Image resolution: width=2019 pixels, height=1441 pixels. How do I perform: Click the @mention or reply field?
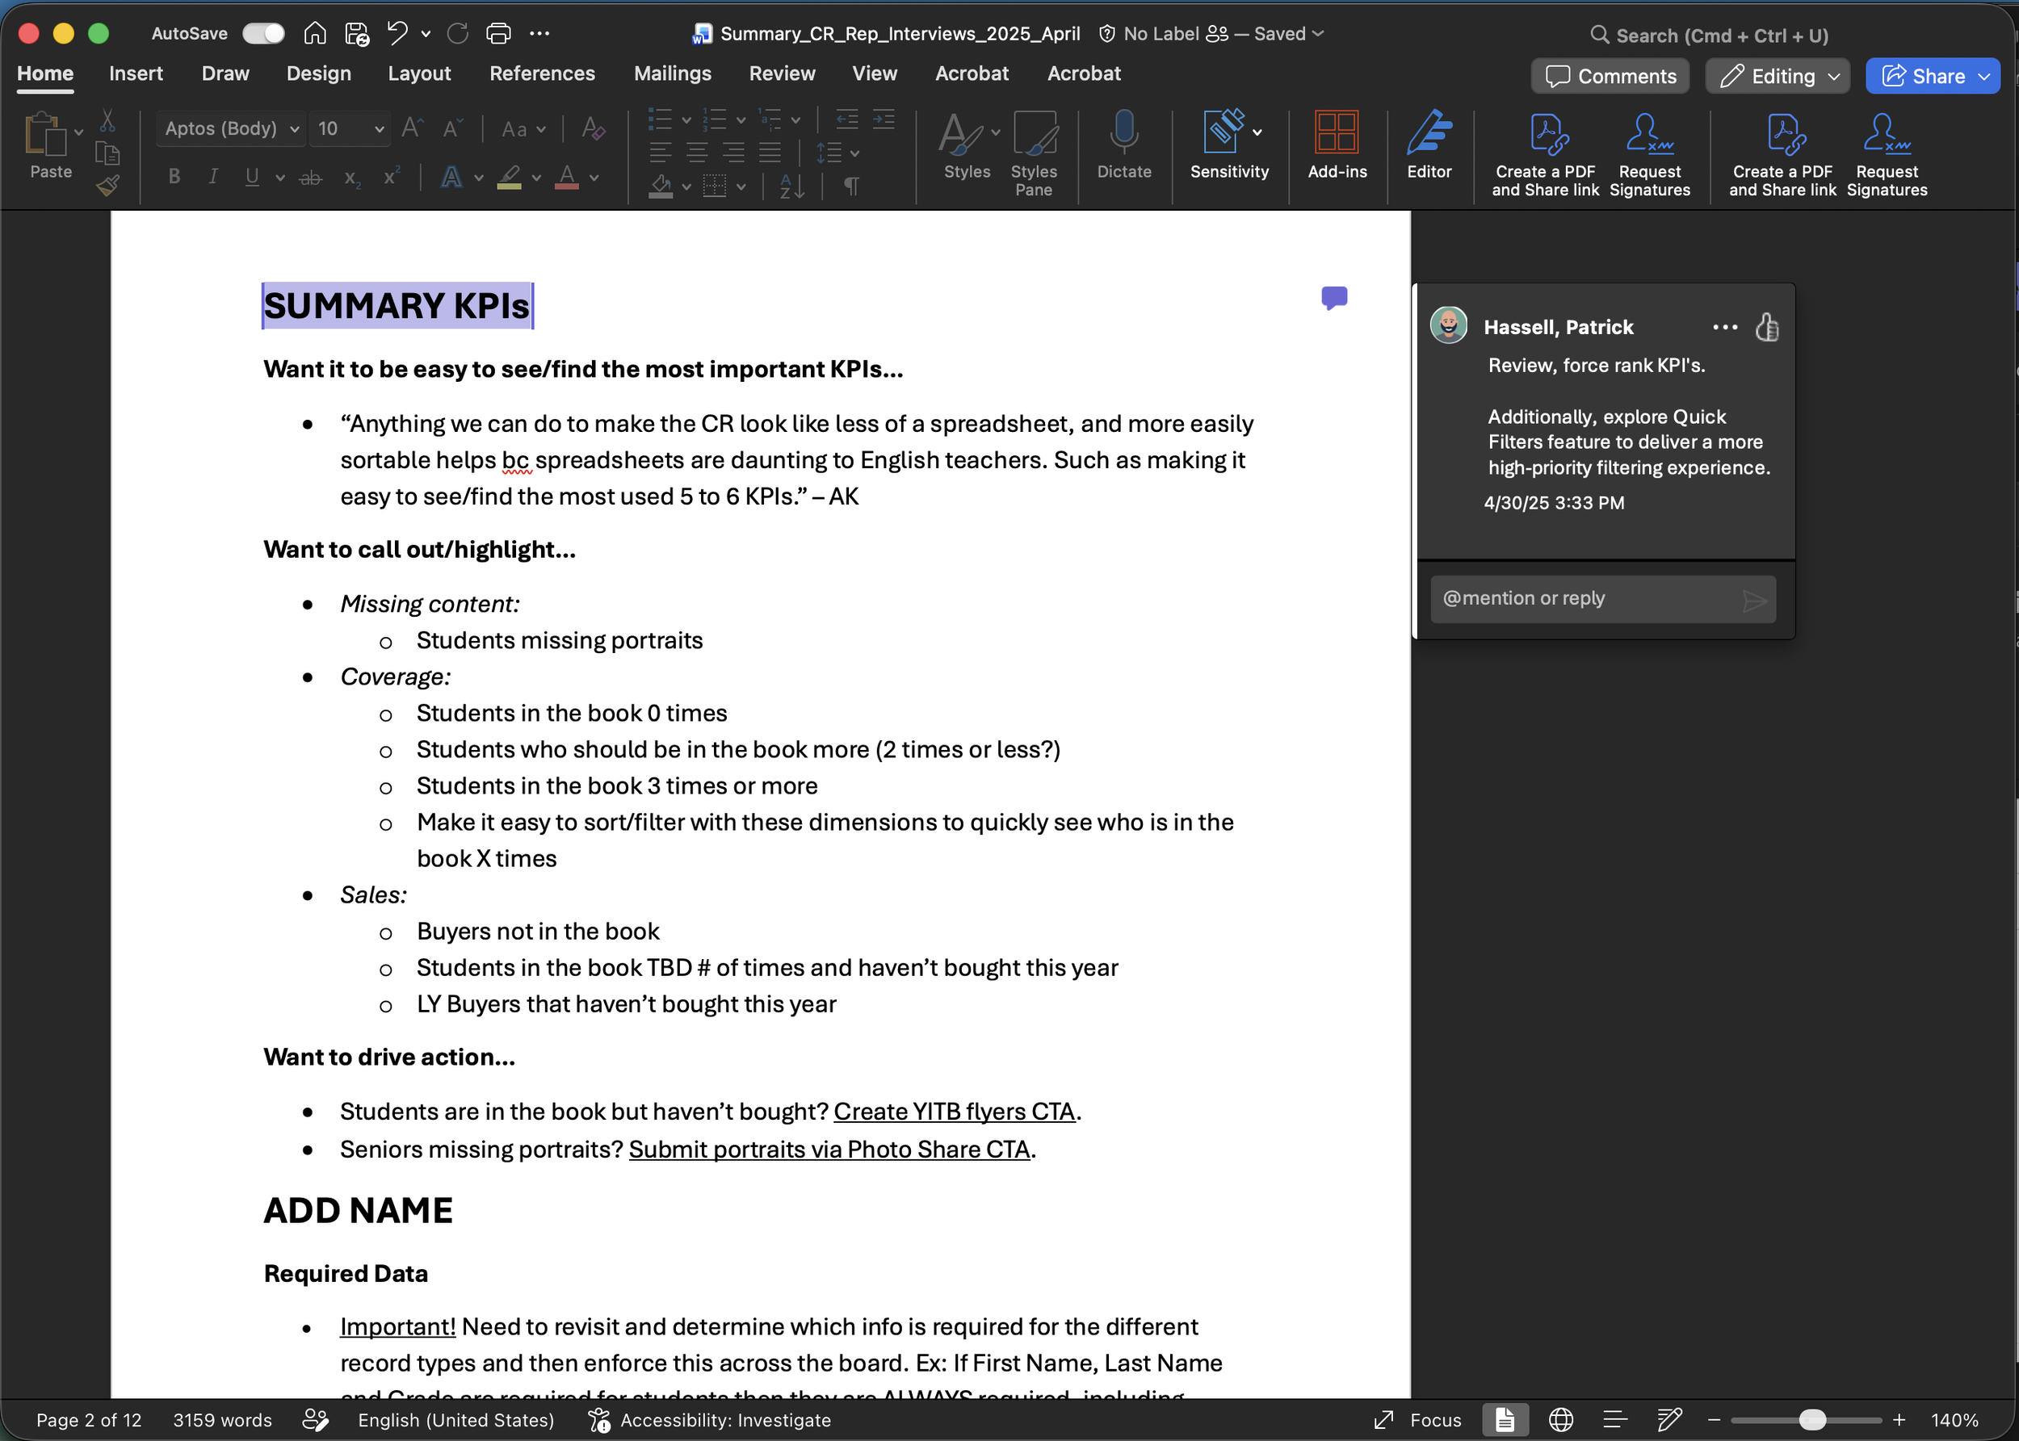coord(1602,599)
